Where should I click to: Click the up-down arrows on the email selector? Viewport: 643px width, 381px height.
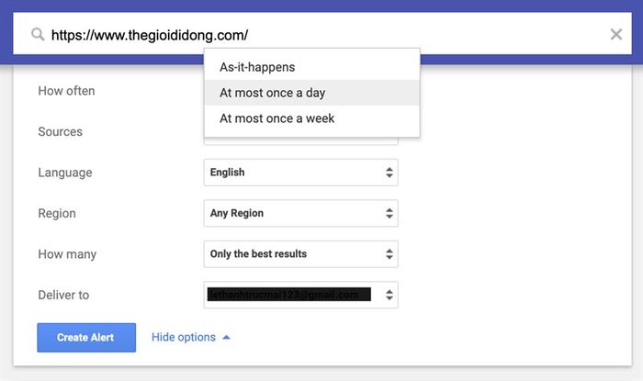click(389, 295)
